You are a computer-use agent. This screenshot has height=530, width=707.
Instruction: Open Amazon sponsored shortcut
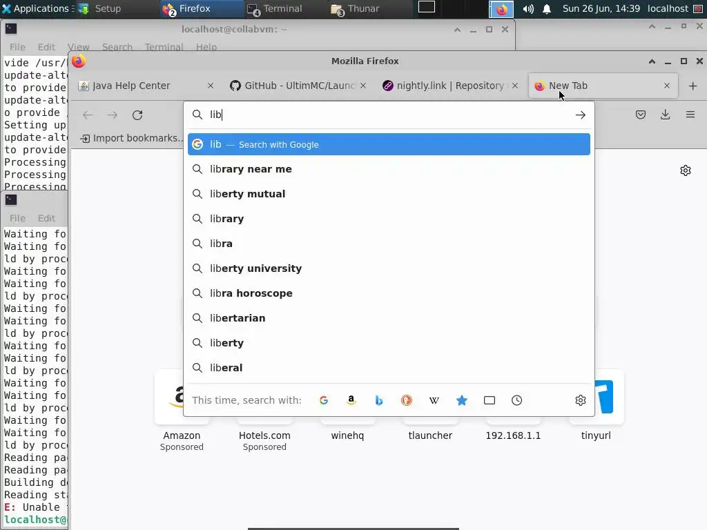click(x=182, y=410)
